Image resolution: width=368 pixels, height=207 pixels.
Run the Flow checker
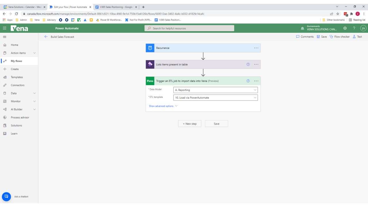click(x=340, y=37)
